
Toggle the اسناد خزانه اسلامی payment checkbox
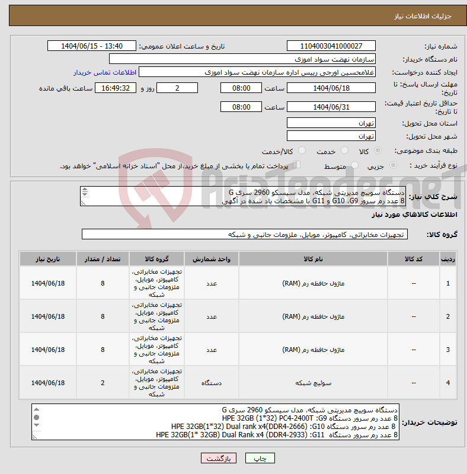tap(297, 165)
